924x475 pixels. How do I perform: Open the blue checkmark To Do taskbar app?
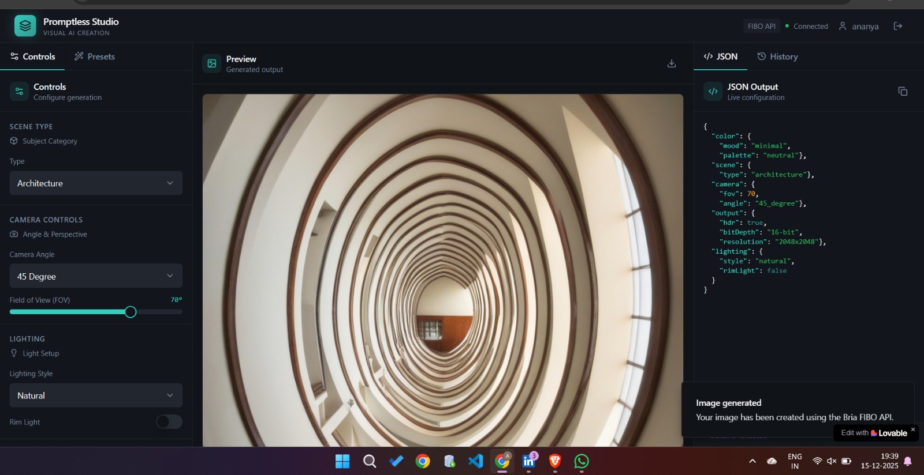click(396, 461)
